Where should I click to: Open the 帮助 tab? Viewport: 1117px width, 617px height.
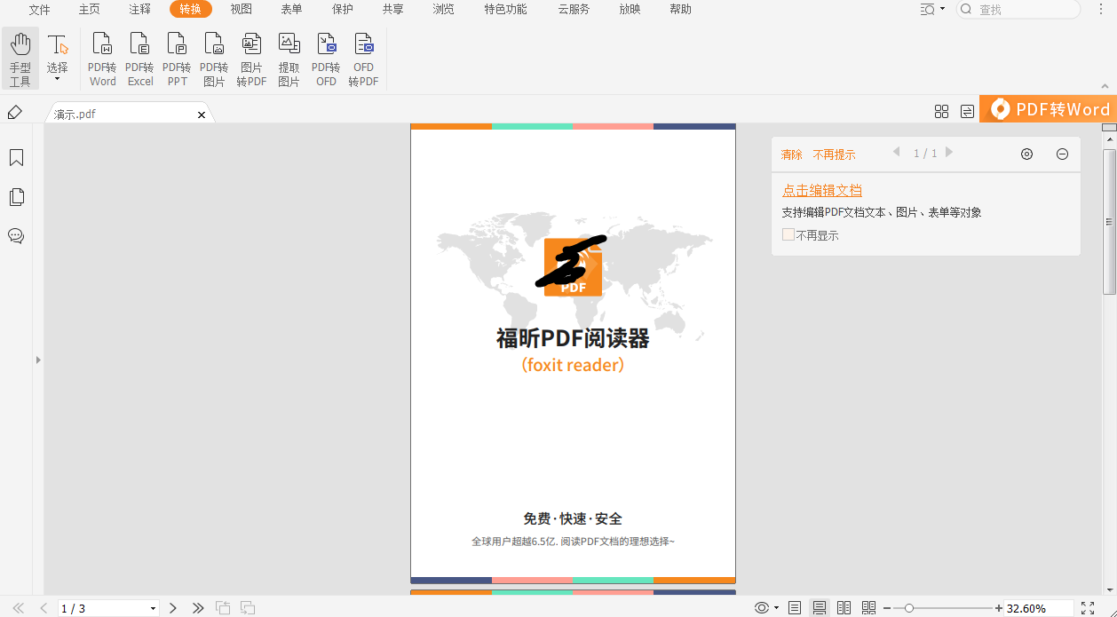pos(681,10)
